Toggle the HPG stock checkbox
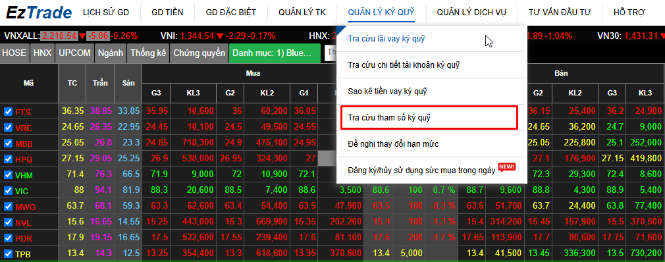665x262 pixels. tap(8, 159)
